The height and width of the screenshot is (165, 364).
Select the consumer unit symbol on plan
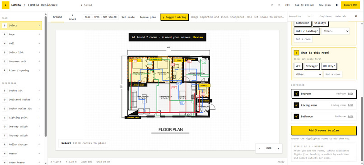[x=133, y=113]
